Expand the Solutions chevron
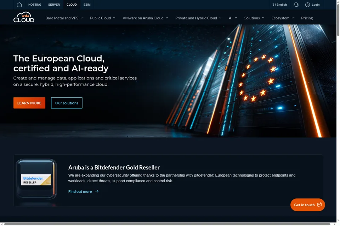The image size is (340, 226). [263, 18]
